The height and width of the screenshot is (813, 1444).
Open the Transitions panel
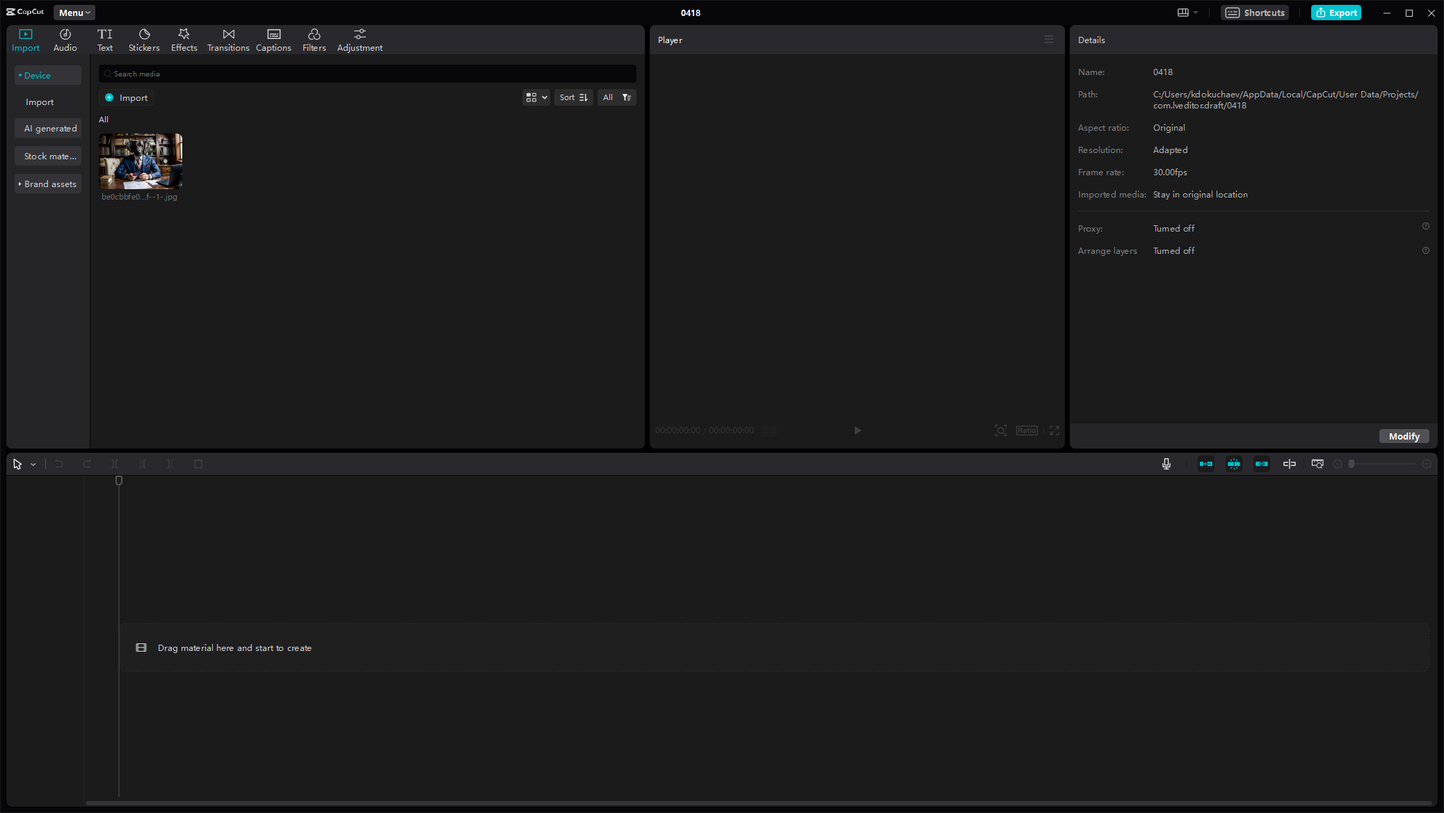pos(228,40)
